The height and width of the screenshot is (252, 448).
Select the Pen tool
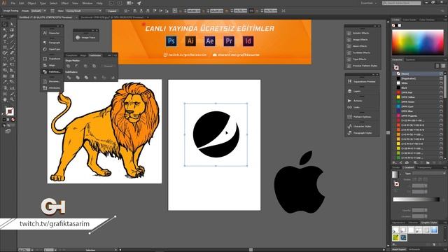tap(5, 36)
